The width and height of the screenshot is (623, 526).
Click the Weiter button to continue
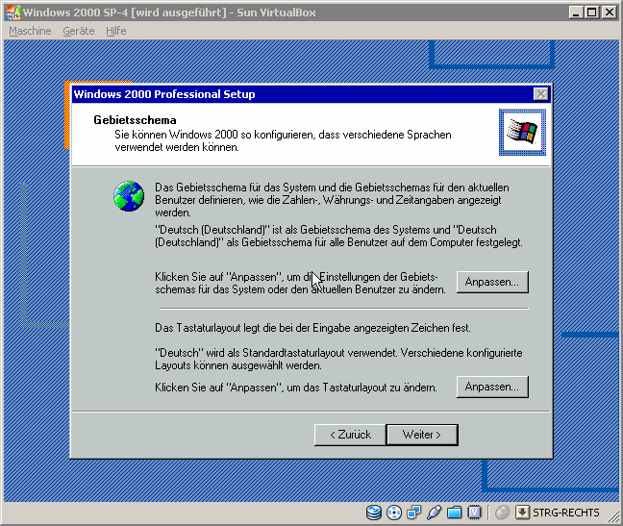point(421,435)
